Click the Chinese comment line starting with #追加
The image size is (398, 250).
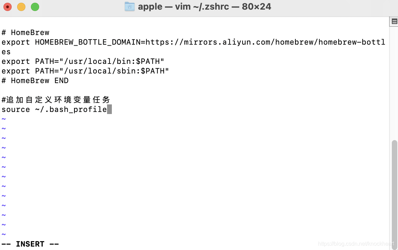pos(56,100)
